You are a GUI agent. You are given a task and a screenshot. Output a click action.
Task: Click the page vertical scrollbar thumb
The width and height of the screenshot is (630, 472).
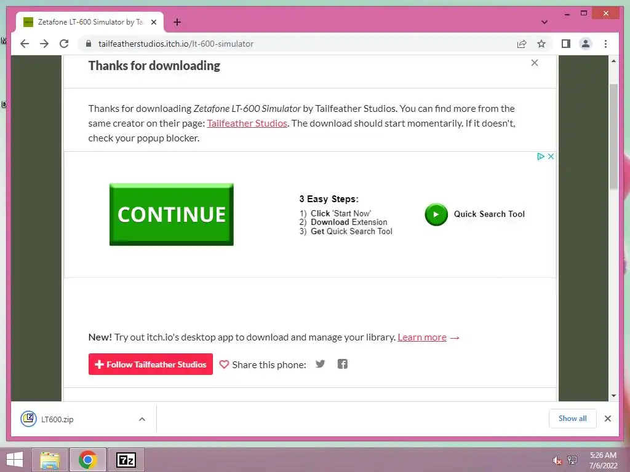coord(613,136)
